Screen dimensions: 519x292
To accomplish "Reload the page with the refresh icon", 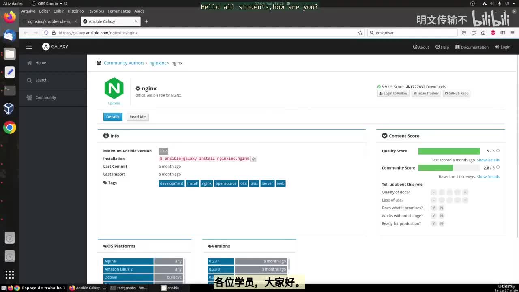I will [474, 33].
